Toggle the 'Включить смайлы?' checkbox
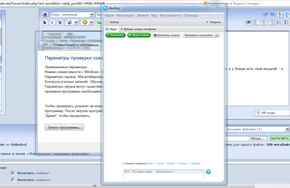The image size is (290, 188). click(13, 173)
